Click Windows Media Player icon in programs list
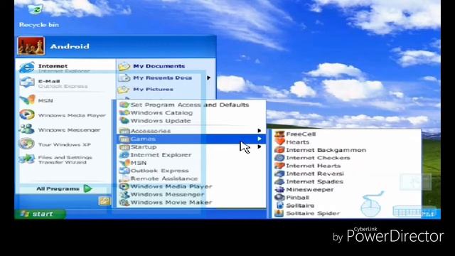 [x=124, y=186]
